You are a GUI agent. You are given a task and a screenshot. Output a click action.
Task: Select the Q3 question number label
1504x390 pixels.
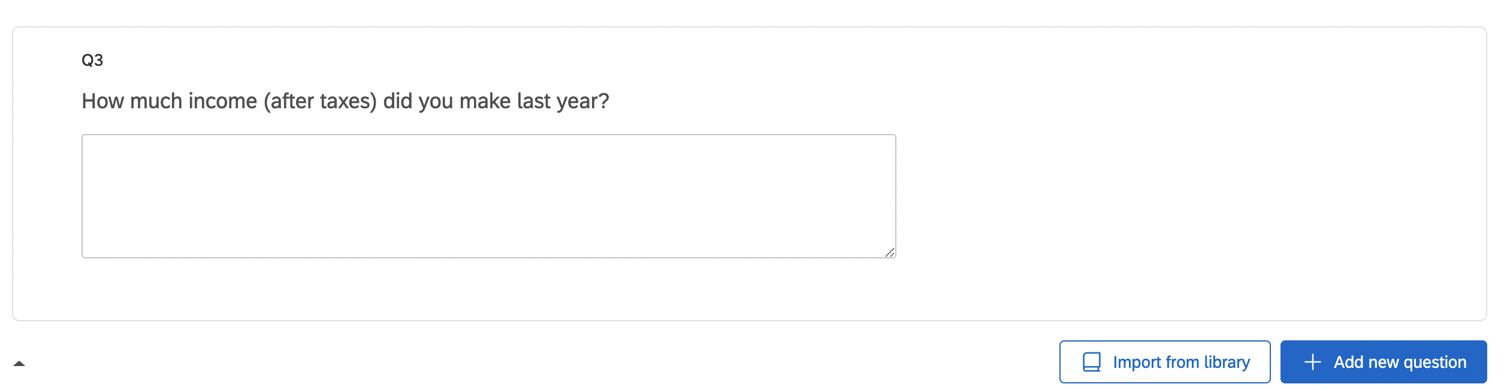pos(92,60)
